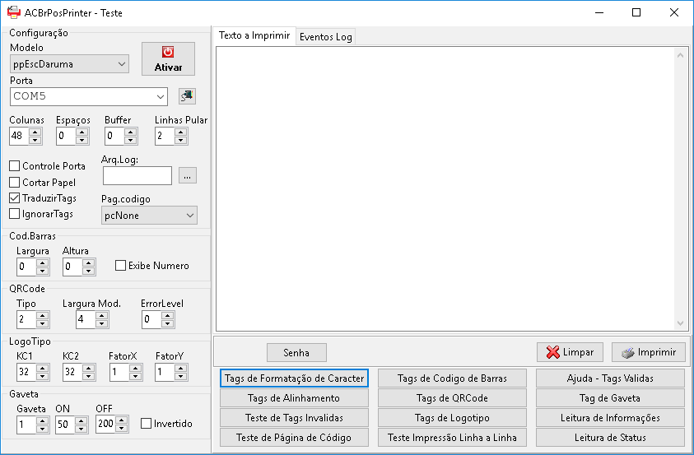This screenshot has height=455, width=694.
Task: Increase the Gaveta ON time spinner
Action: point(81,420)
